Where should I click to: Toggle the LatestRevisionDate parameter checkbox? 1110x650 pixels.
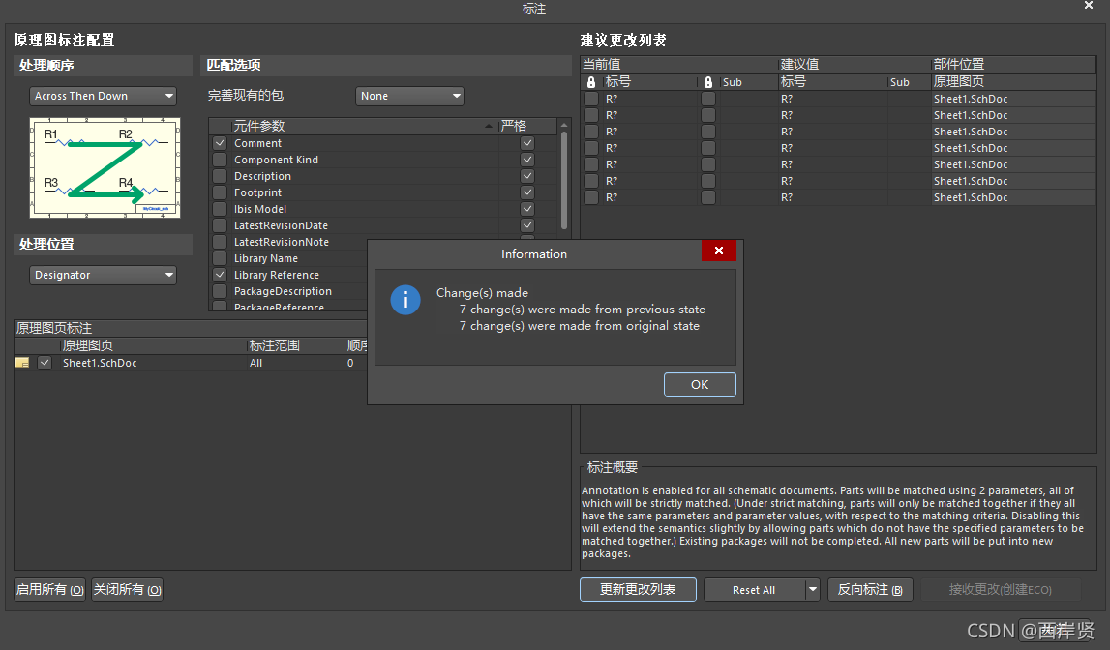220,225
